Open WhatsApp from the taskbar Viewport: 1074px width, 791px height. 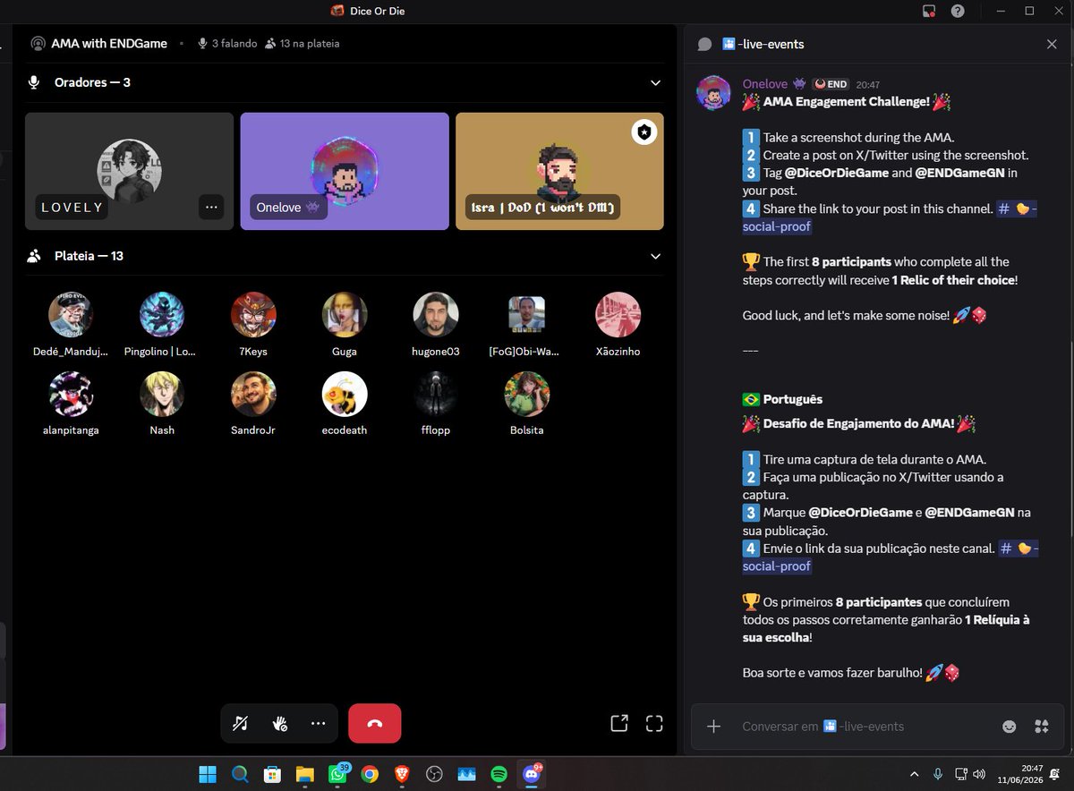pos(337,774)
